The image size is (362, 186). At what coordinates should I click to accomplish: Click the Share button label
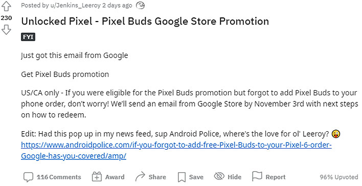click(x=157, y=177)
